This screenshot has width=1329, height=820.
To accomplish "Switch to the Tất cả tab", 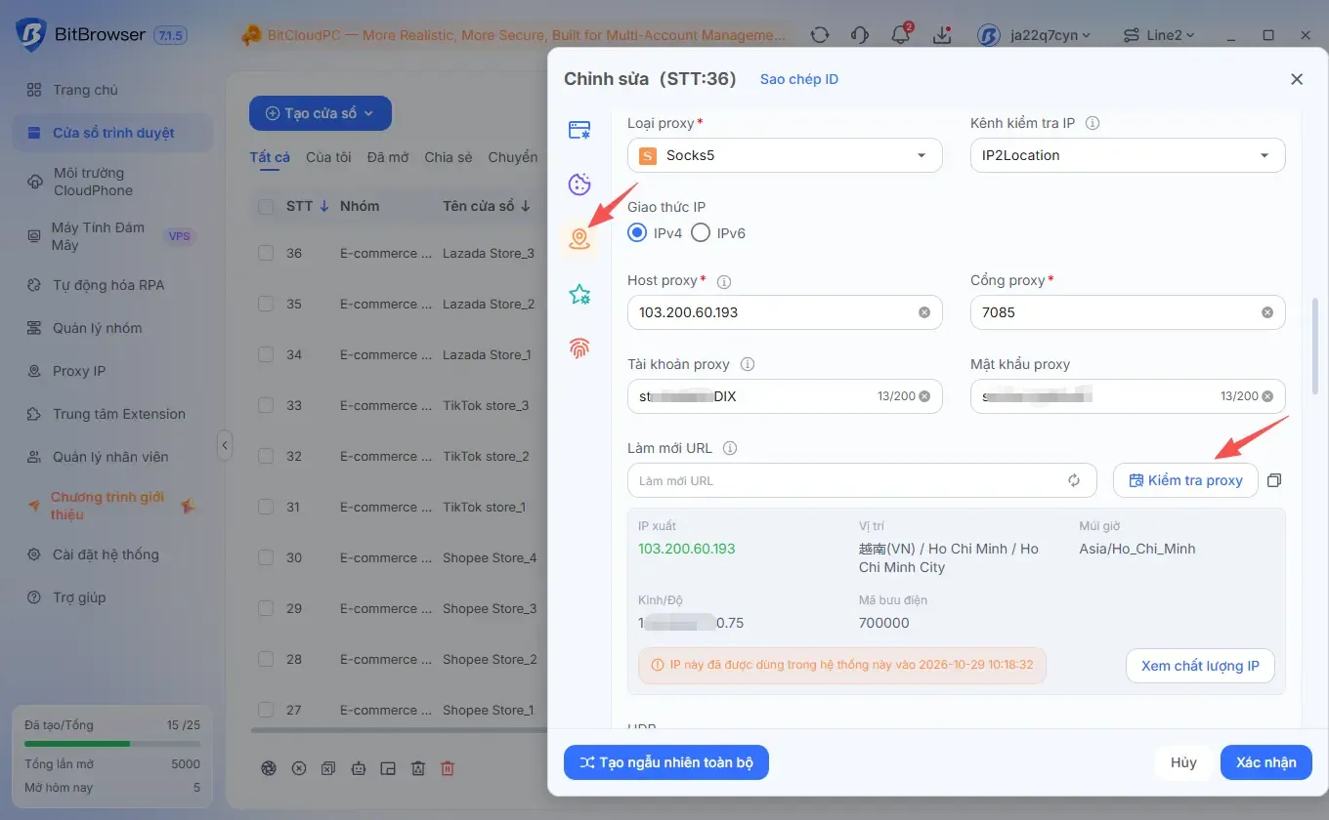I will click(270, 157).
